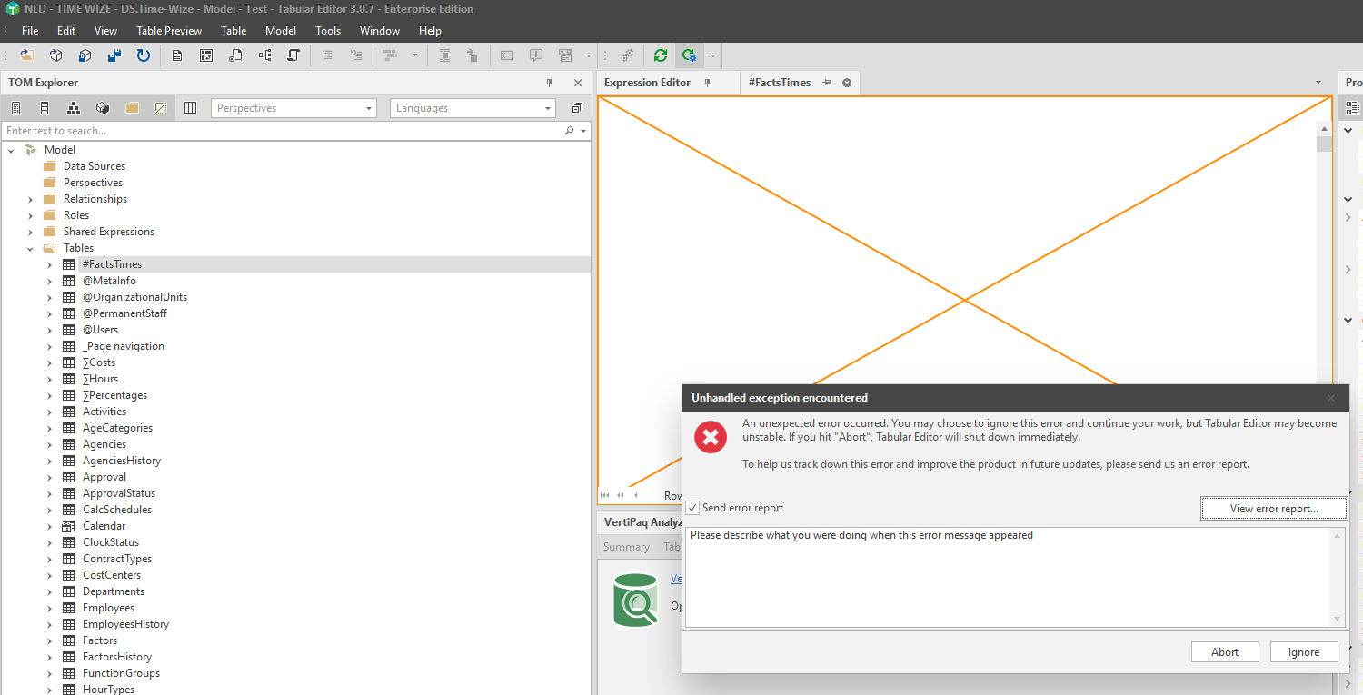Click the blue revert/reload arrow icon
This screenshot has width=1363, height=695.
[x=143, y=55]
